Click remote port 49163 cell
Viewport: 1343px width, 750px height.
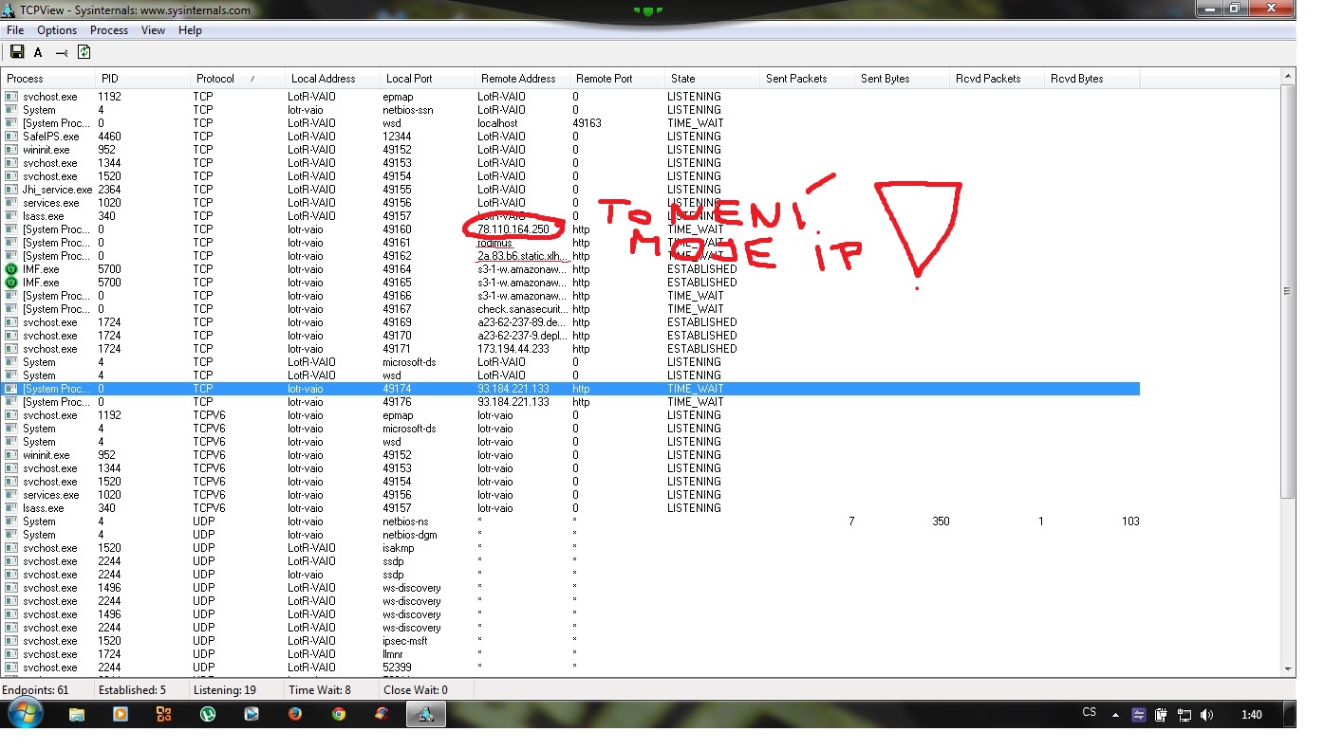588,123
